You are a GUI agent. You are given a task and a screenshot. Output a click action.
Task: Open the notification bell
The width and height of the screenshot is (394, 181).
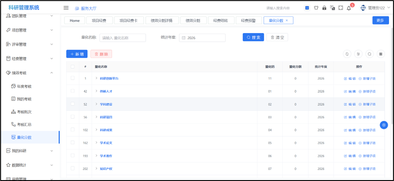point(349,8)
